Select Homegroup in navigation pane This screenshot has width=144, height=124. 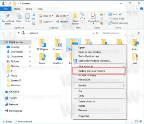[16, 111]
